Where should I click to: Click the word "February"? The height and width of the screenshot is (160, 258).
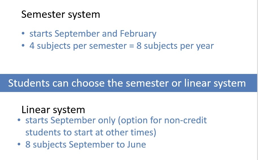tap(138, 34)
